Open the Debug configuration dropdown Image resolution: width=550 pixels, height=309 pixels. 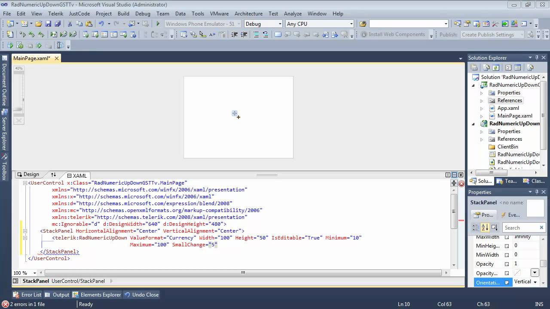click(x=280, y=24)
